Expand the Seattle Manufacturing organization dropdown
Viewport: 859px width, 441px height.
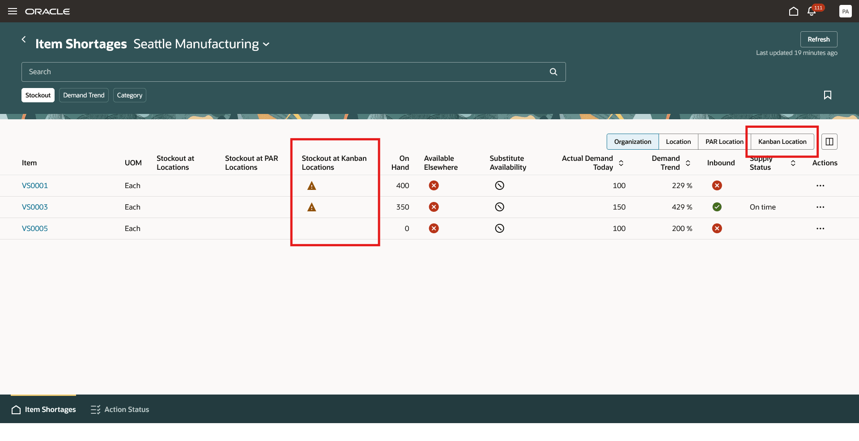click(266, 44)
